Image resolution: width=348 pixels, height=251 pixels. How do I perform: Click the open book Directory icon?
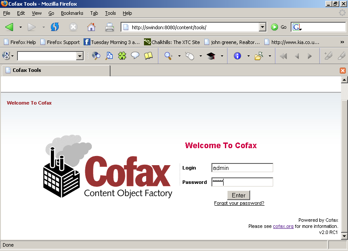[148, 56]
